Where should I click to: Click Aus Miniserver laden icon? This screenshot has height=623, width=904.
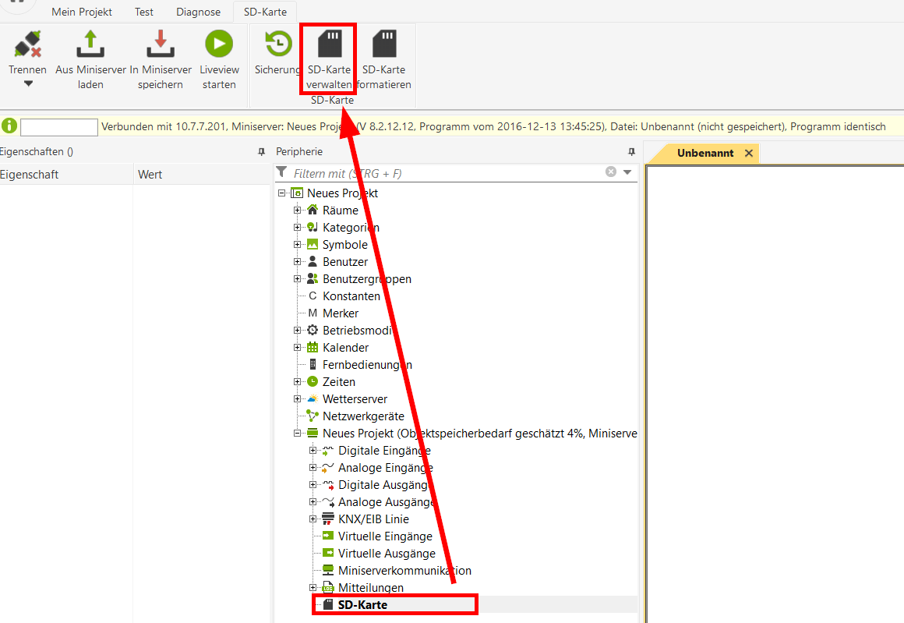click(x=90, y=44)
